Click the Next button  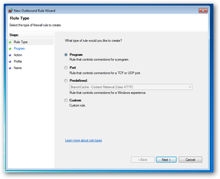(166, 160)
